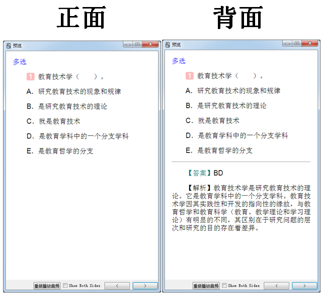This screenshot has width=322, height=293.
Task: Click the 【解析】 explanation paragraph
Action: pyautogui.click(x=241, y=208)
